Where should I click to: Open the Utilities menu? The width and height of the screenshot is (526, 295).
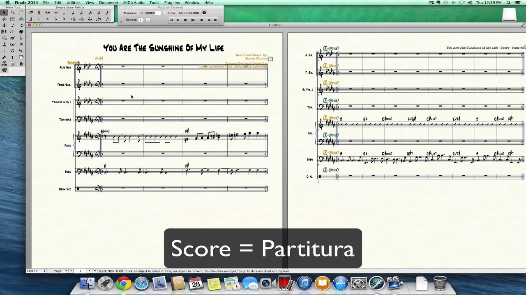tap(74, 2)
